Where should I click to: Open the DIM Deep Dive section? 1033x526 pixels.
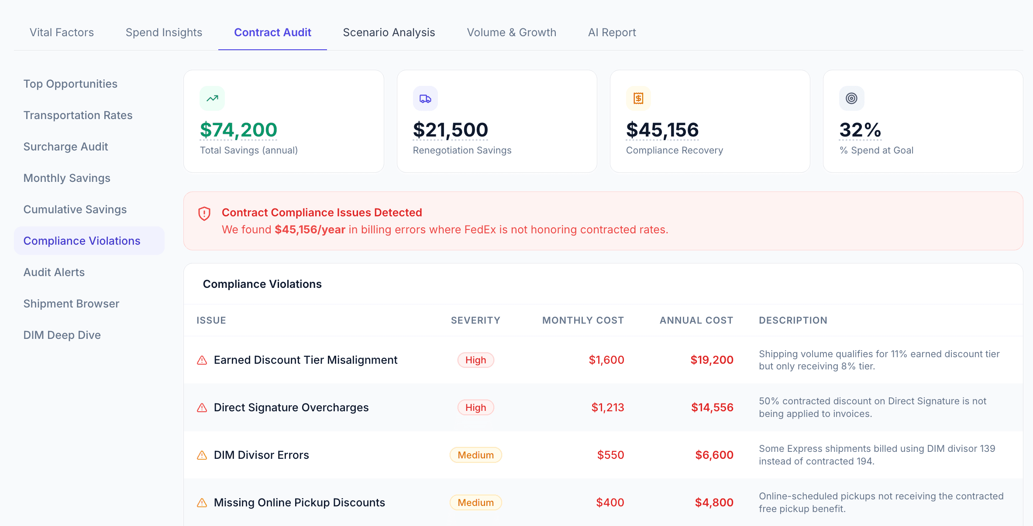tap(62, 335)
